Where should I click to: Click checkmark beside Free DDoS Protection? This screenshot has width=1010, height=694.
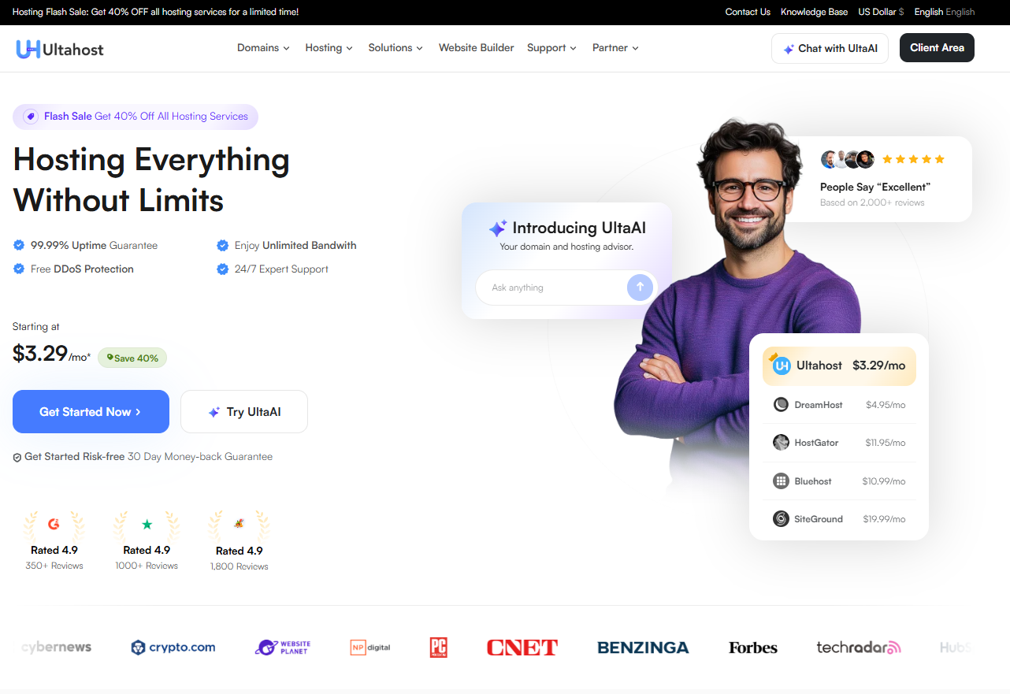[x=19, y=269]
